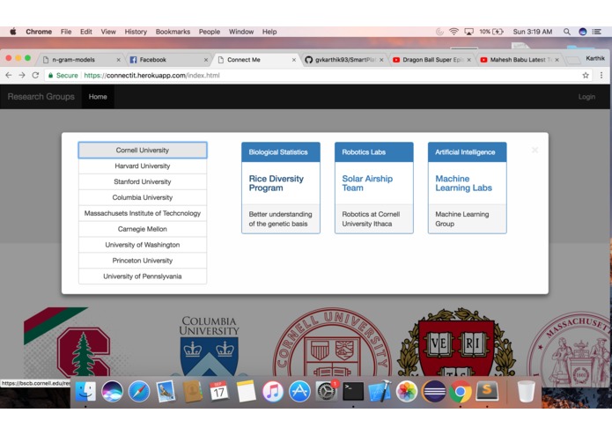Open the Machine Learning Labs link
Viewport: 612px width, 435px height.
(x=463, y=183)
